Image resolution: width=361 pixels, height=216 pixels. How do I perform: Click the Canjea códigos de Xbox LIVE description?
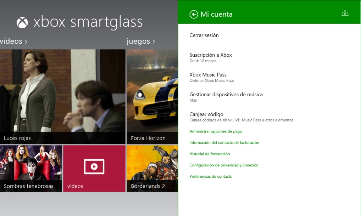click(x=242, y=120)
